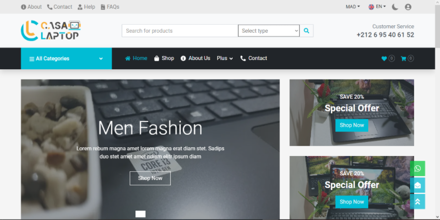Click the floating envelope message icon
Viewport: 440px width, 220px height.
[418, 185]
